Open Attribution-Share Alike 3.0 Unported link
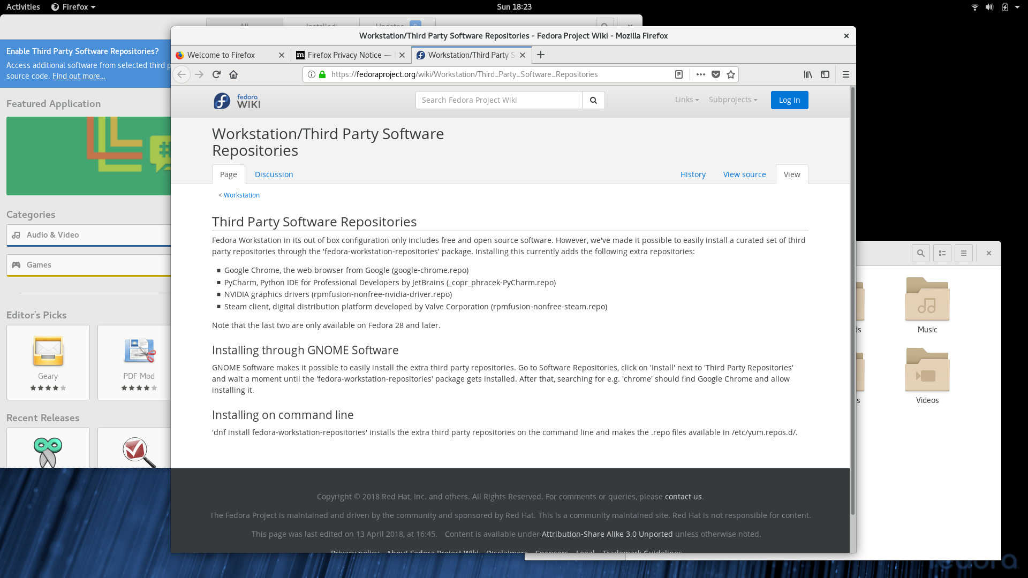Image resolution: width=1028 pixels, height=578 pixels. pyautogui.click(x=607, y=534)
